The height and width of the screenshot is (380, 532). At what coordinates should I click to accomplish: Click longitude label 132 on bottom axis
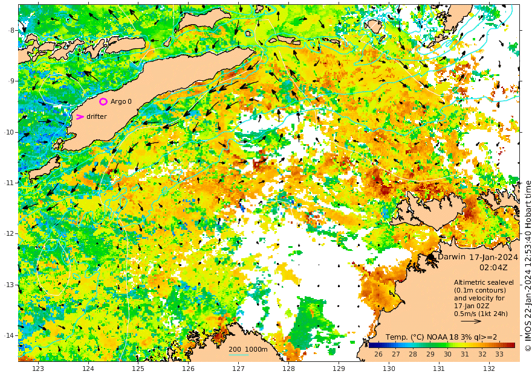(x=489, y=369)
